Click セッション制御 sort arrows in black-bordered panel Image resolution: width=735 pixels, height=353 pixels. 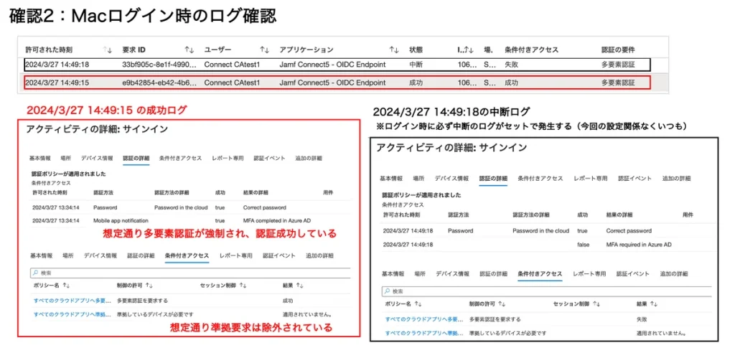tap(595, 303)
